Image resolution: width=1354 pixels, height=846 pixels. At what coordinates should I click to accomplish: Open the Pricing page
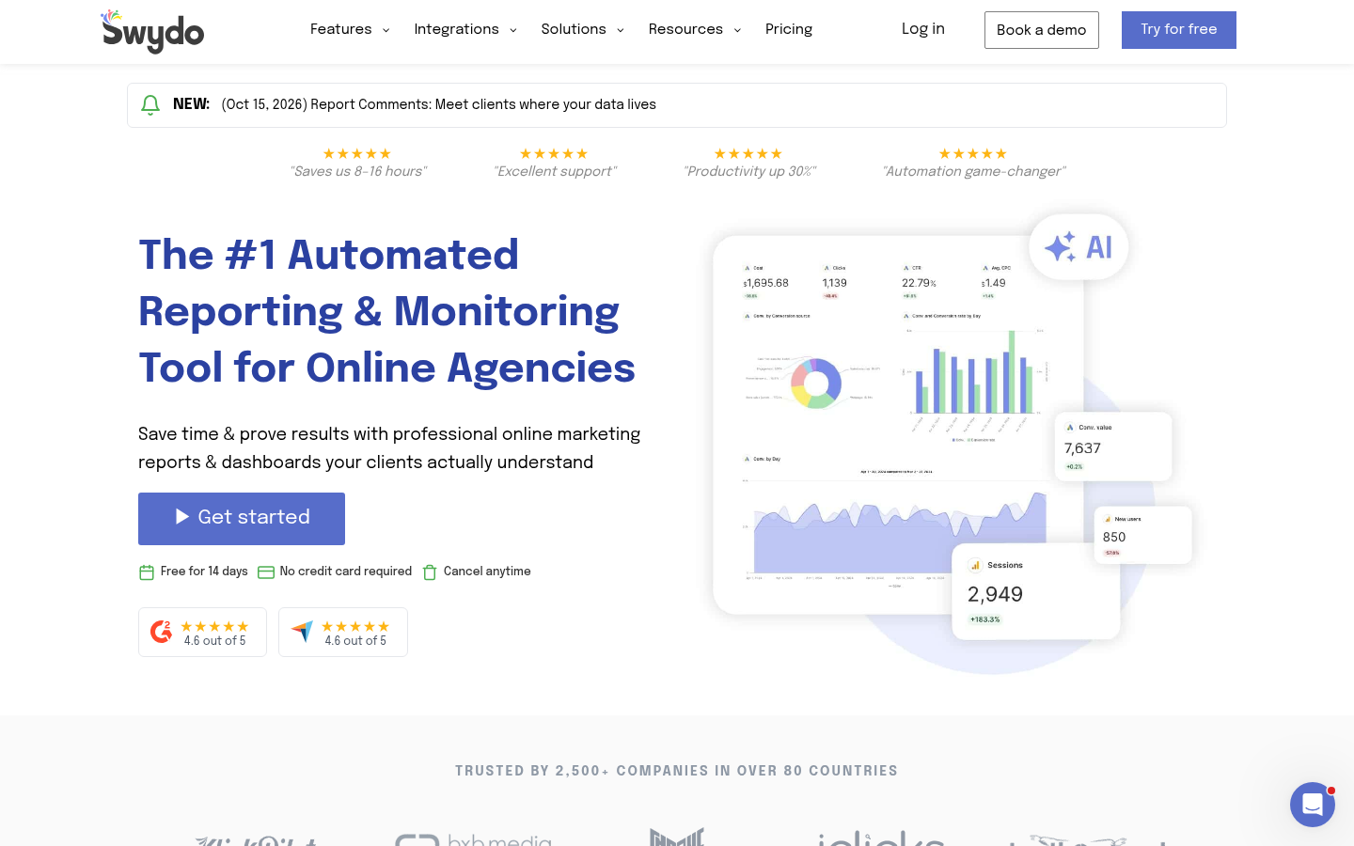(x=789, y=29)
